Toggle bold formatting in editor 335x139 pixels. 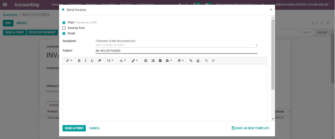(x=79, y=61)
